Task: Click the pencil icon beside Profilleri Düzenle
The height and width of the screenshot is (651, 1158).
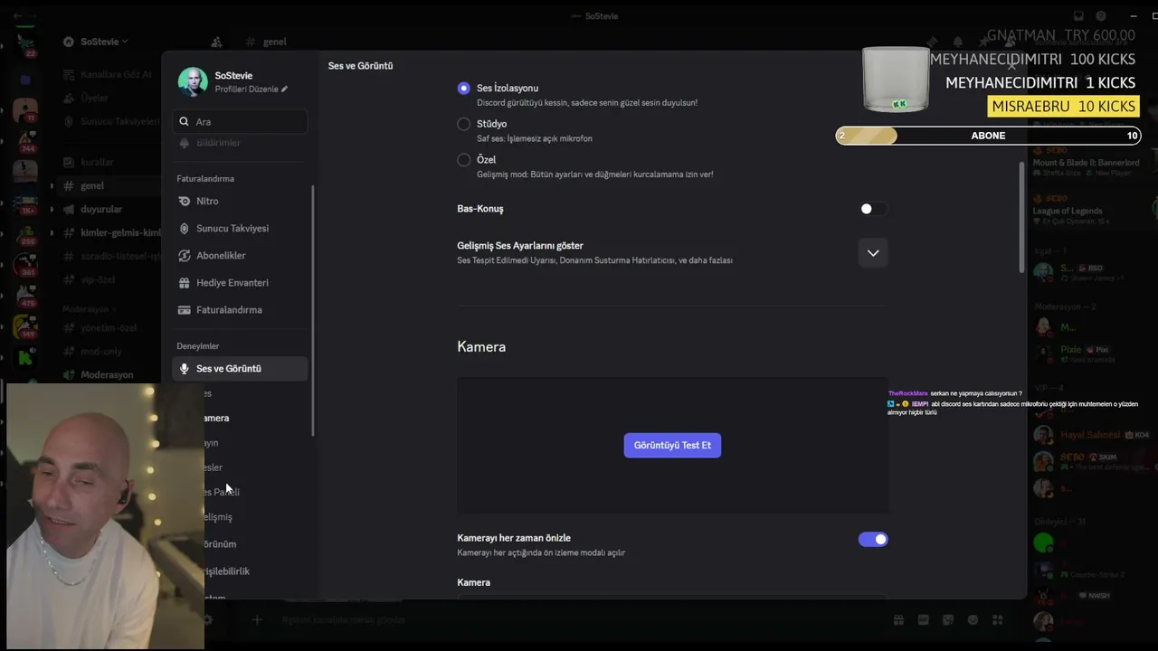Action: point(285,90)
